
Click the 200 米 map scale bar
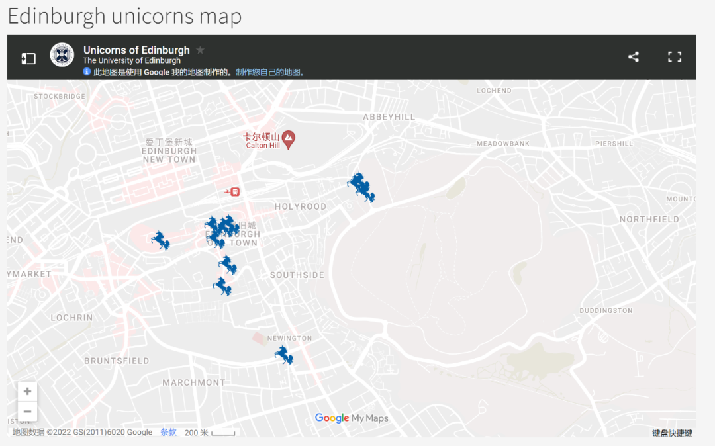210,433
